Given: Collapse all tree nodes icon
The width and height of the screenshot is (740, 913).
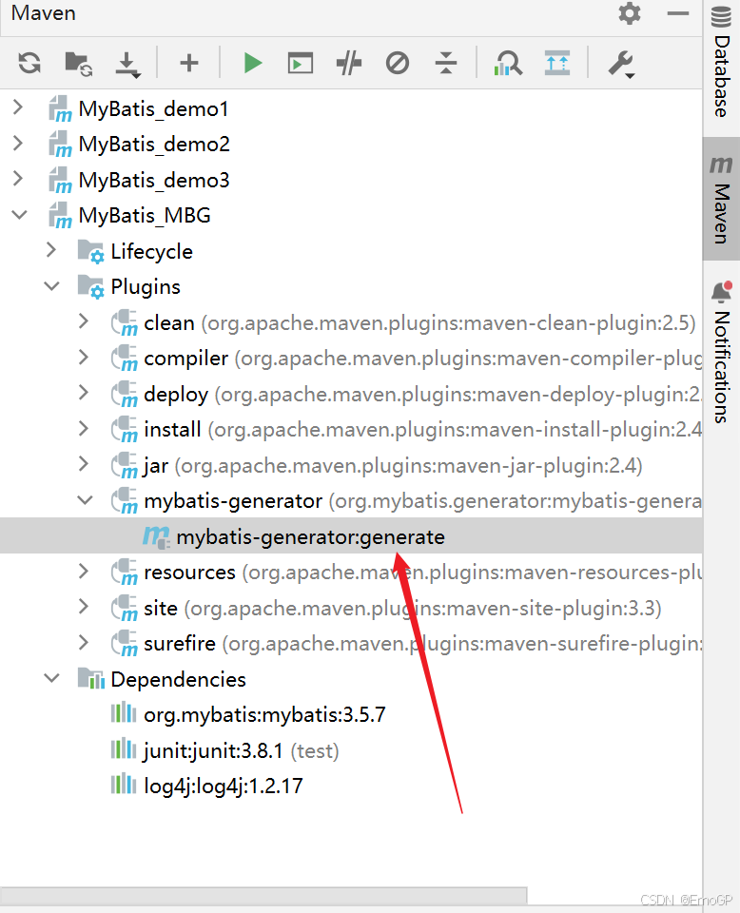Looking at the screenshot, I should (x=446, y=63).
